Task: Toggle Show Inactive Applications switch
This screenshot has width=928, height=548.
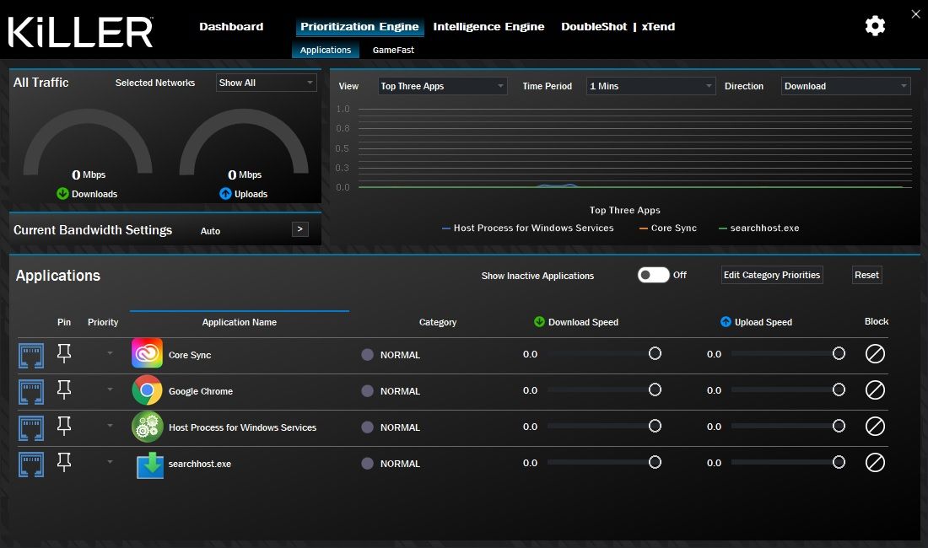Action: [x=653, y=275]
